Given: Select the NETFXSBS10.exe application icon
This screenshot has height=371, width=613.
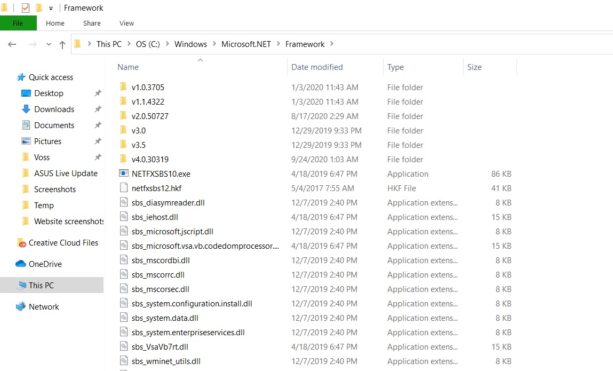Looking at the screenshot, I should tap(124, 173).
